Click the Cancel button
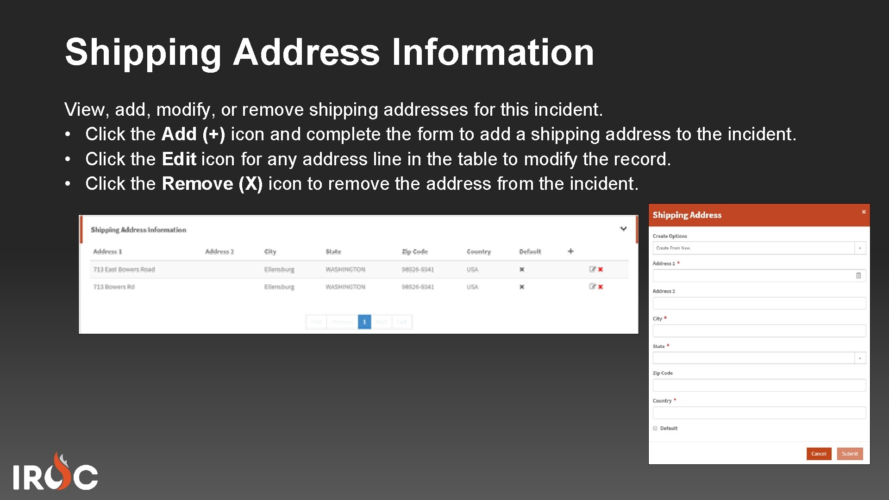This screenshot has width=889, height=500. tap(819, 454)
